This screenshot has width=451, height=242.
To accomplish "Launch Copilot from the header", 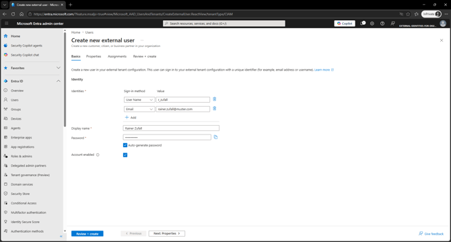I will point(345,24).
